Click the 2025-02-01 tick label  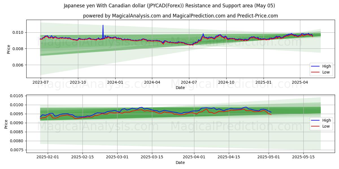tap(48, 157)
